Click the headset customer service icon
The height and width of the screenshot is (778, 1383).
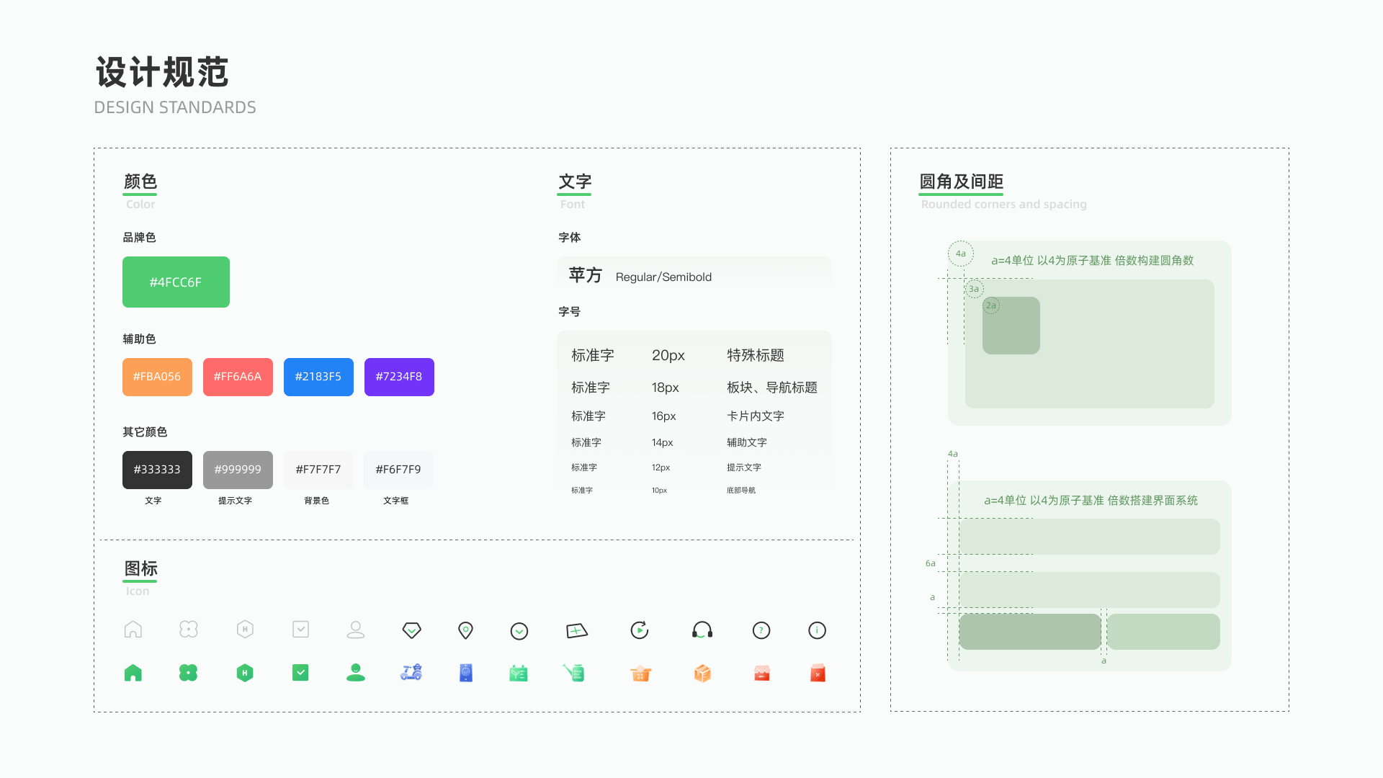coord(702,630)
